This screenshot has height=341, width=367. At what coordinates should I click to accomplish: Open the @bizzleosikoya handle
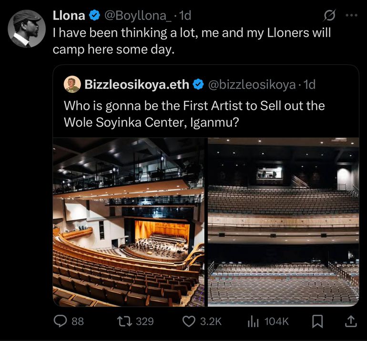252,85
